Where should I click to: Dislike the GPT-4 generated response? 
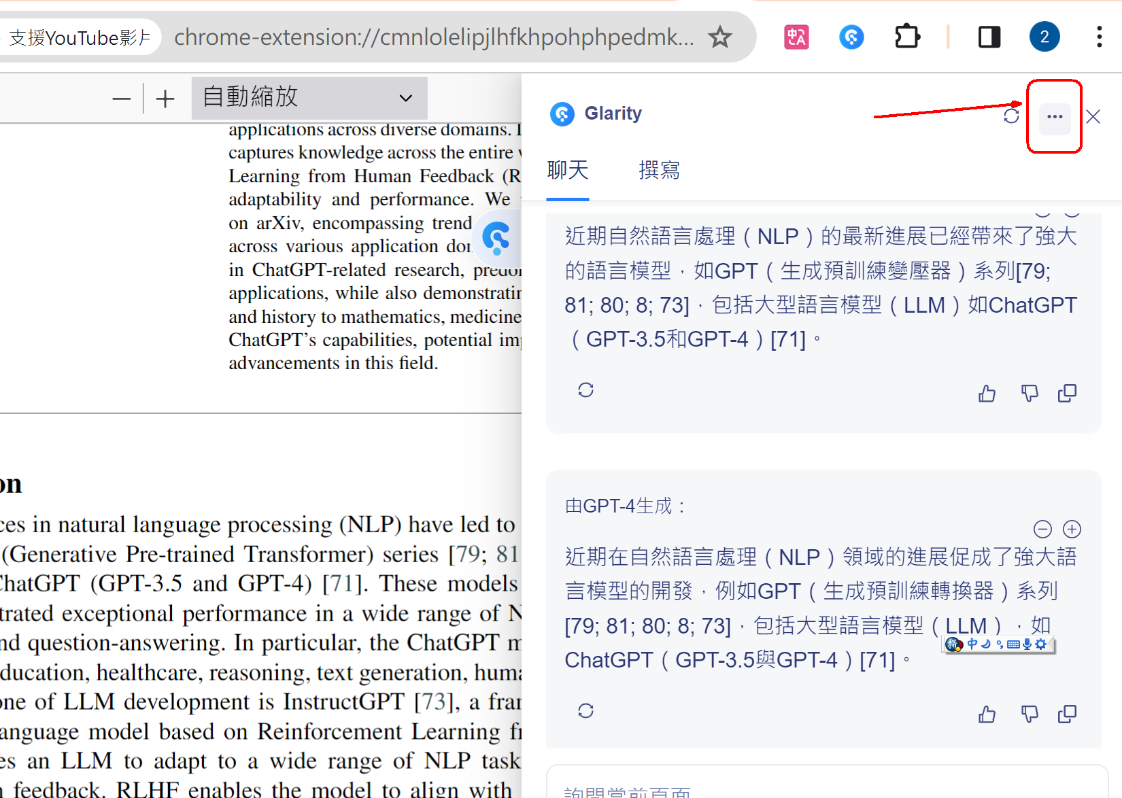tap(1029, 714)
